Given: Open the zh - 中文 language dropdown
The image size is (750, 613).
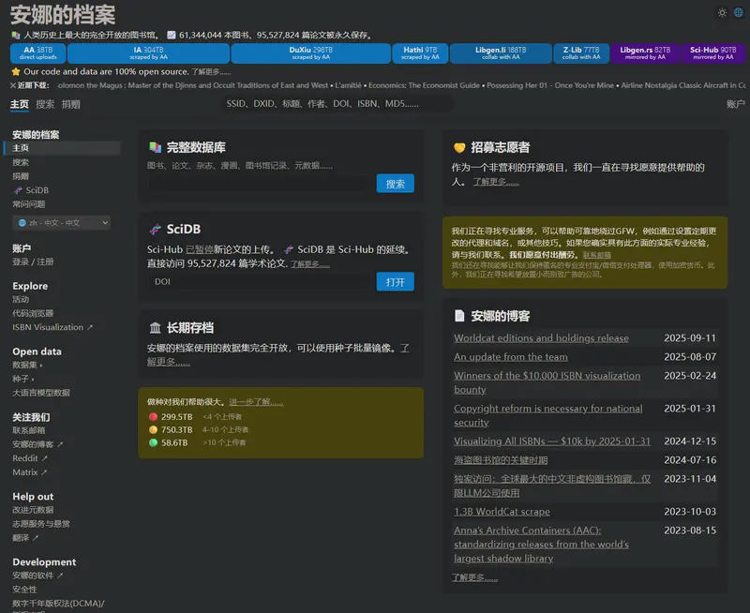Looking at the screenshot, I should tap(63, 223).
